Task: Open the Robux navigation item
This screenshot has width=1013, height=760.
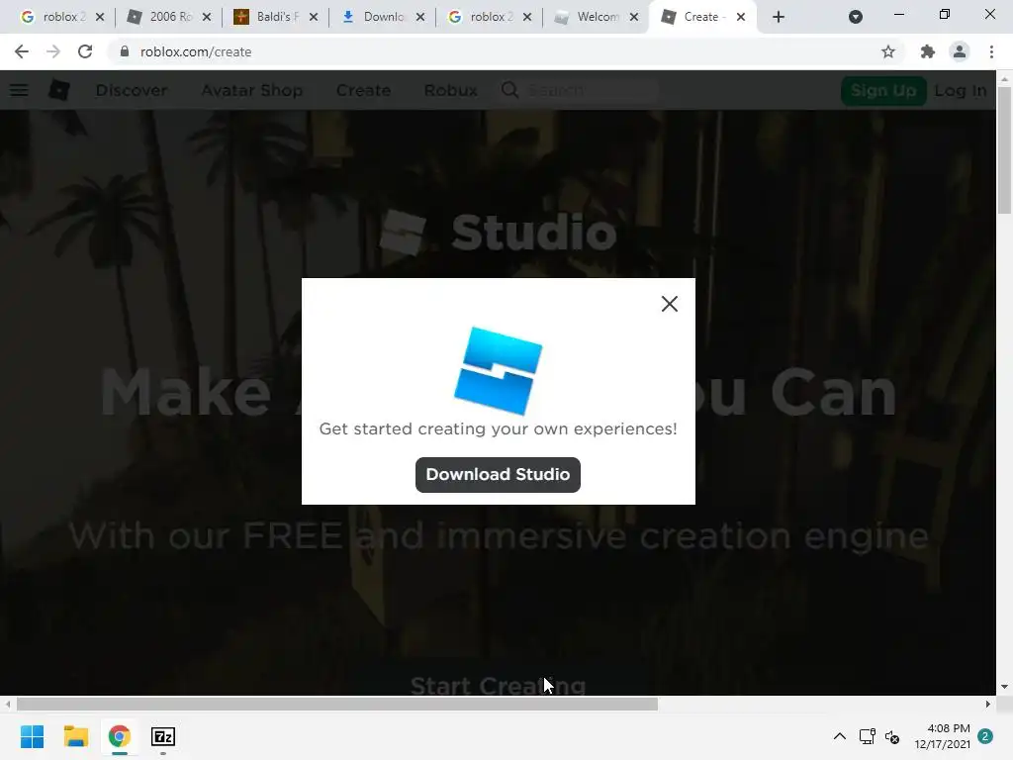Action: (450, 90)
